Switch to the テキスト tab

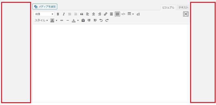click(183, 8)
